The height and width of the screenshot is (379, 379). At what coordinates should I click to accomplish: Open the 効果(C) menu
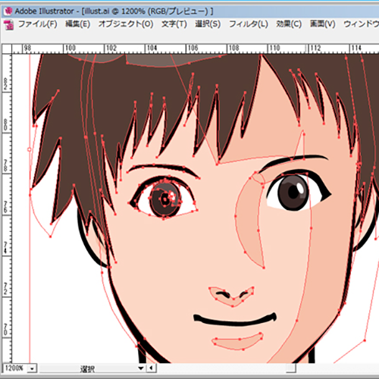coord(289,24)
